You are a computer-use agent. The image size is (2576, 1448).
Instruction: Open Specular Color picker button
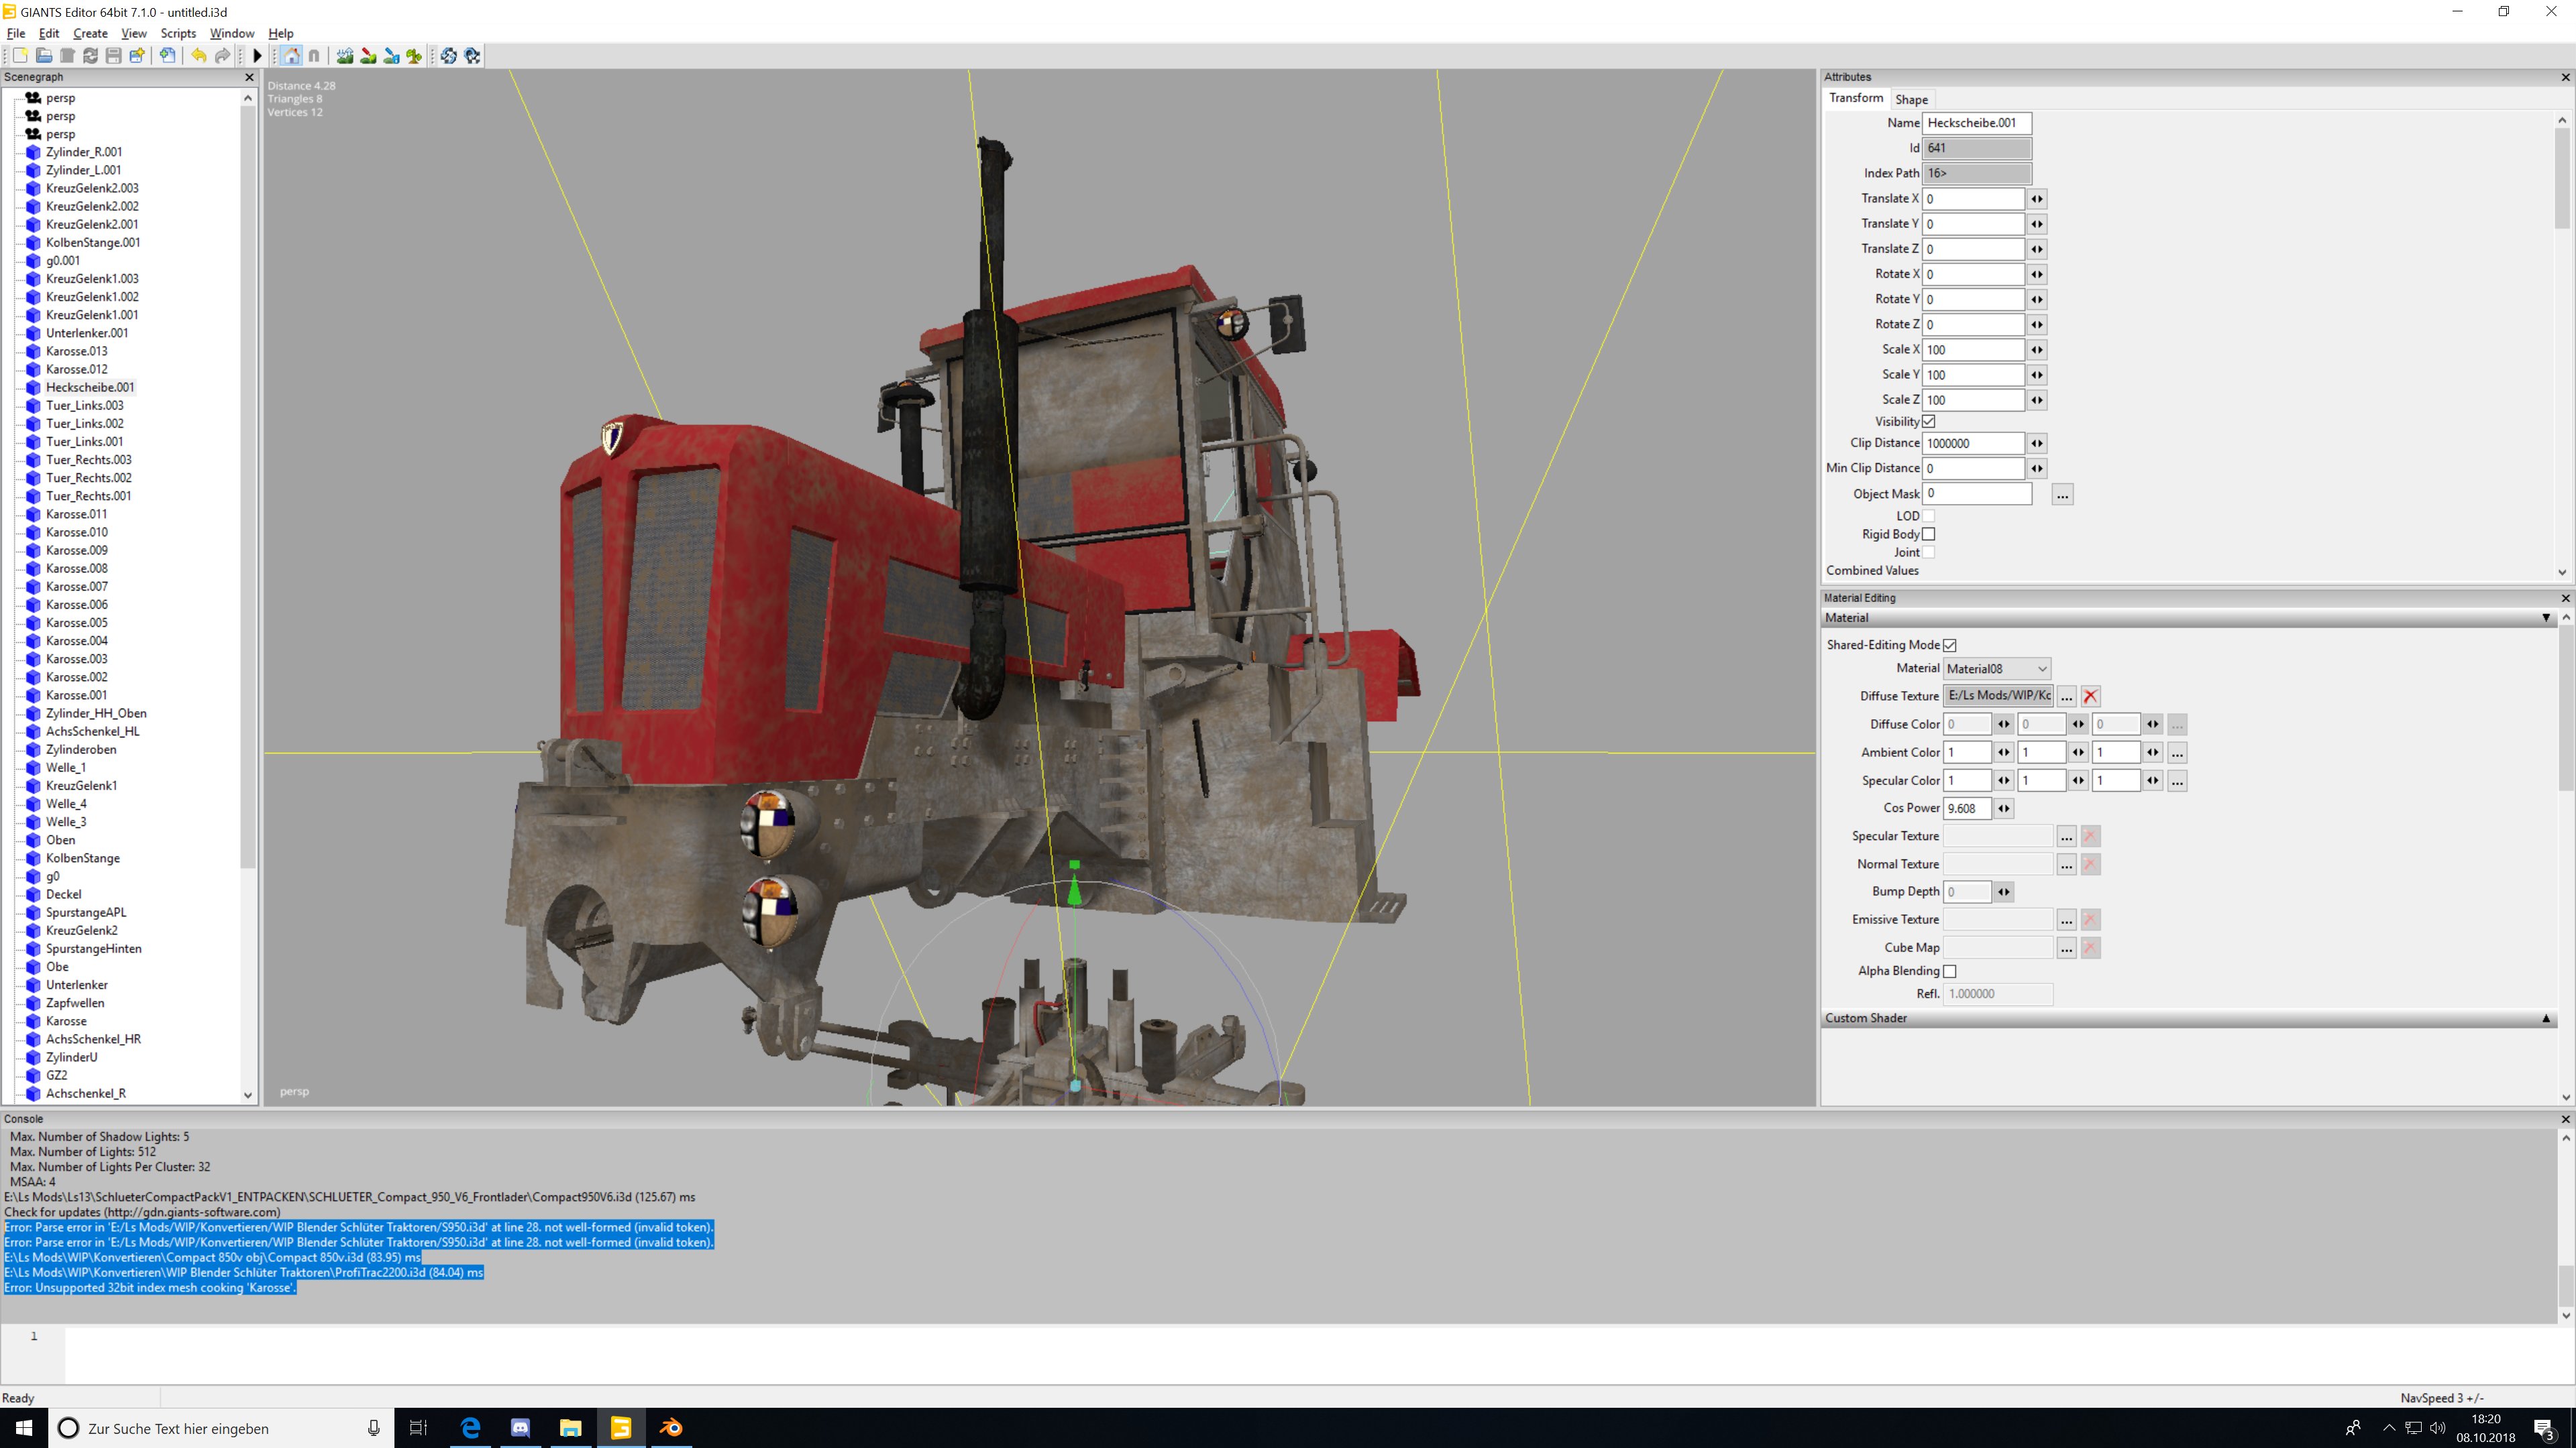click(2177, 780)
